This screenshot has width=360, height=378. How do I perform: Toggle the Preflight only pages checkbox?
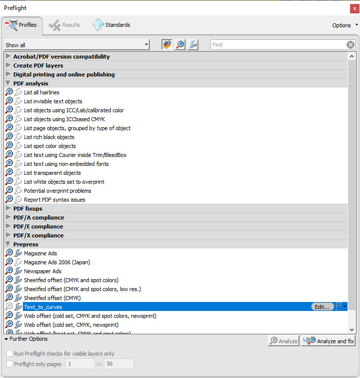[9, 364]
